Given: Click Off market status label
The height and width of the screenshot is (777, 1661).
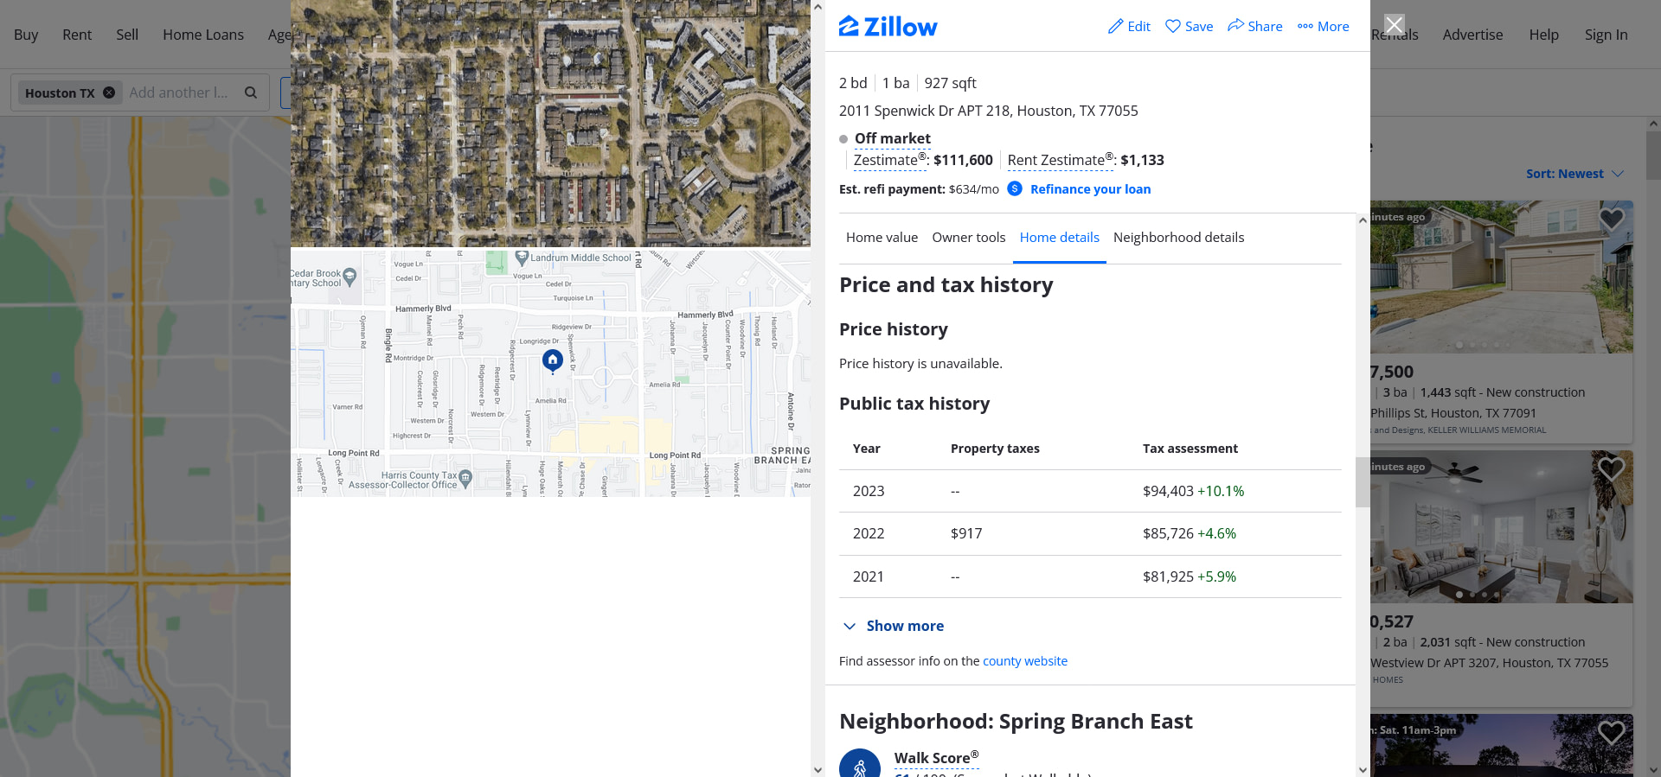Looking at the screenshot, I should [892, 138].
